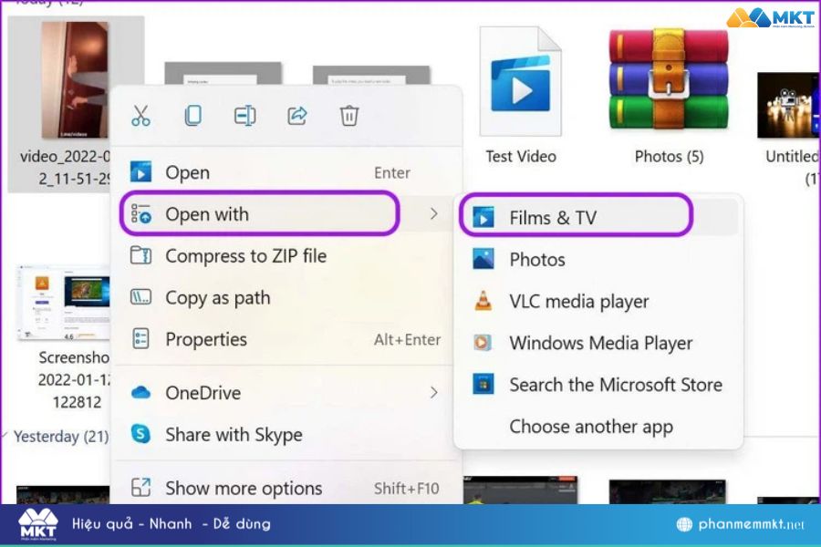Select the VLC media player icon
Screen dimensions: 821x547
(484, 302)
